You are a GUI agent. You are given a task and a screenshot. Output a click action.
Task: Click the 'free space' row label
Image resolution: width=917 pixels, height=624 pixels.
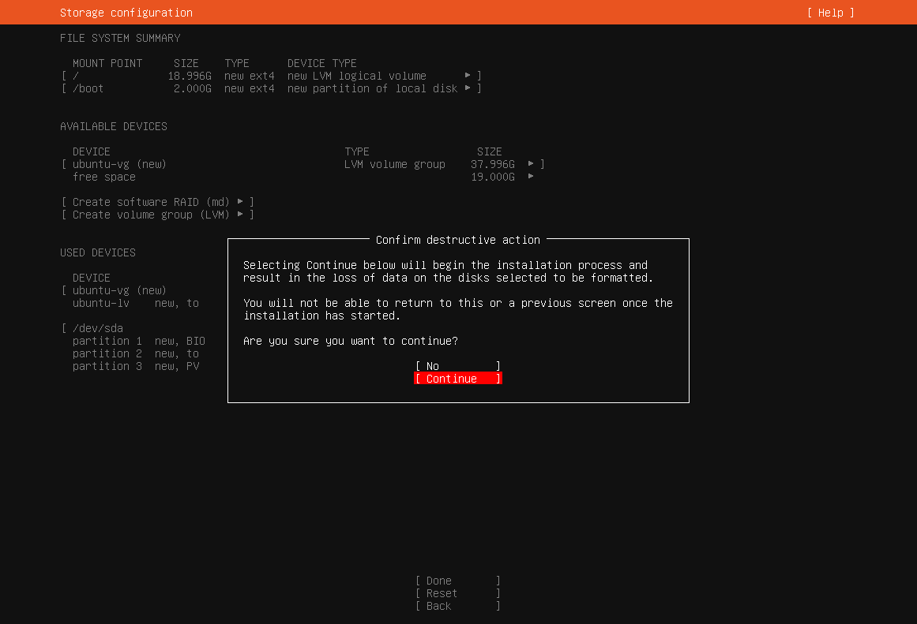click(x=104, y=177)
